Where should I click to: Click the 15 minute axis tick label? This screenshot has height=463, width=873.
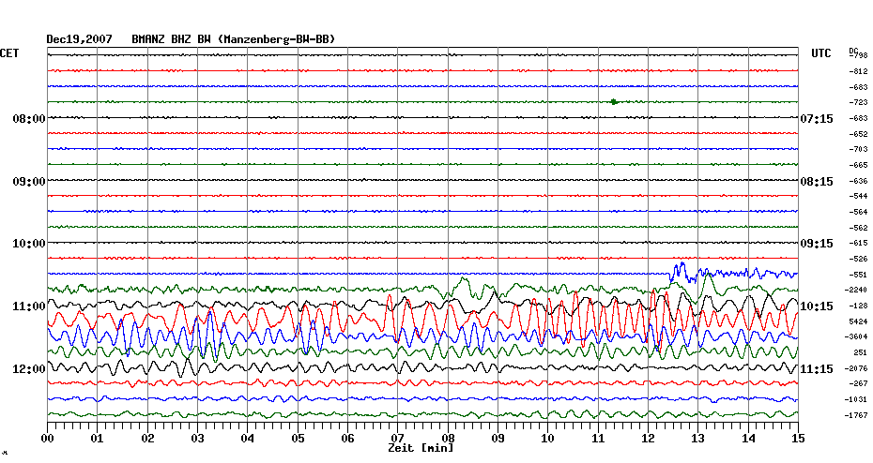click(798, 439)
